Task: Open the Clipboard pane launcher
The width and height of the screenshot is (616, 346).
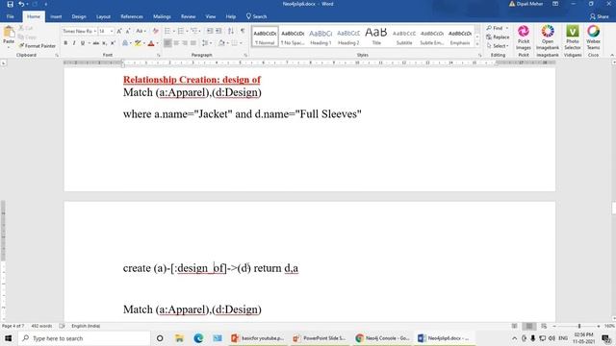Action: pyautogui.click(x=57, y=56)
